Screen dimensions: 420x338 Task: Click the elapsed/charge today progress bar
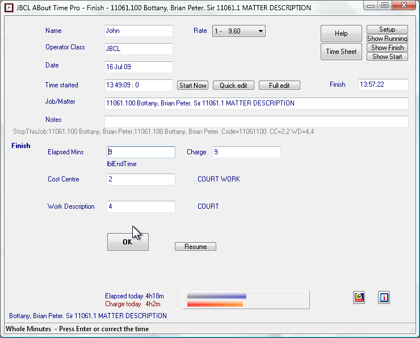pyautogui.click(x=245, y=300)
